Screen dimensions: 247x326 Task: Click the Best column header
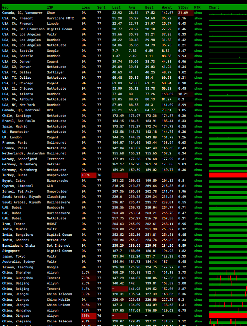(149, 7)
